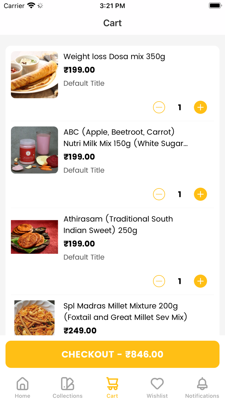Screen dimensions: 225x400
Task: Go to the Collections tab
Action: point(67,387)
